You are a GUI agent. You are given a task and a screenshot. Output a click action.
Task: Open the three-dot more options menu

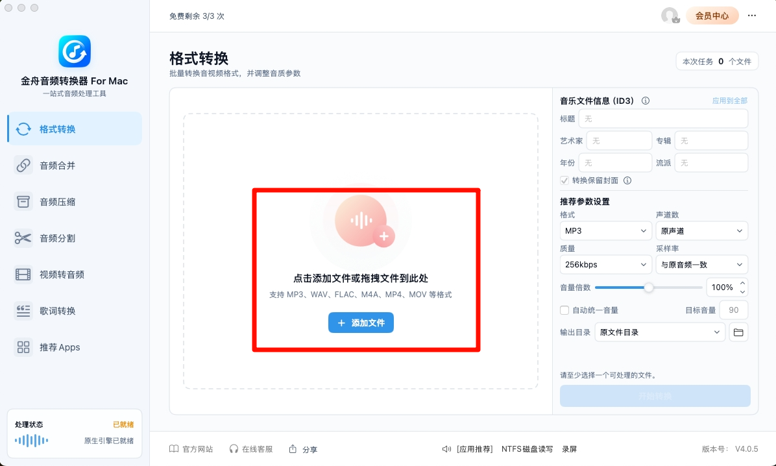tap(752, 16)
